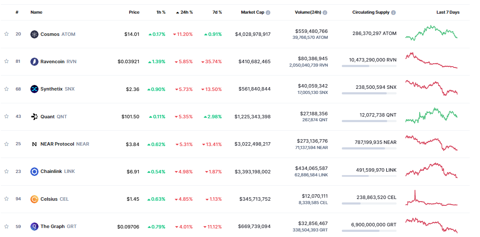Click Synthetix circulating supply progress bar
The height and width of the screenshot is (237, 480).
tap(369, 94)
